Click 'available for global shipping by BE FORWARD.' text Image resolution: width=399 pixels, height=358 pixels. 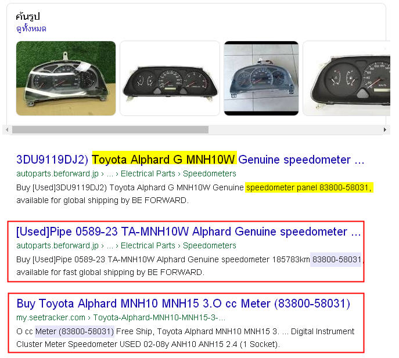(103, 200)
